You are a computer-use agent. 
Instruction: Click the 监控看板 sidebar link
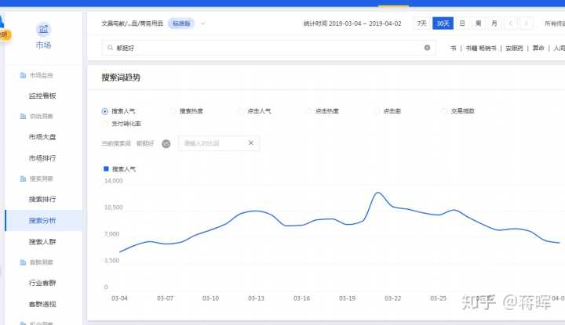[x=42, y=96]
